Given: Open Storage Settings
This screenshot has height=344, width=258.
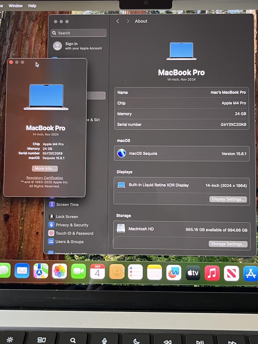Looking at the screenshot, I should point(228,244).
